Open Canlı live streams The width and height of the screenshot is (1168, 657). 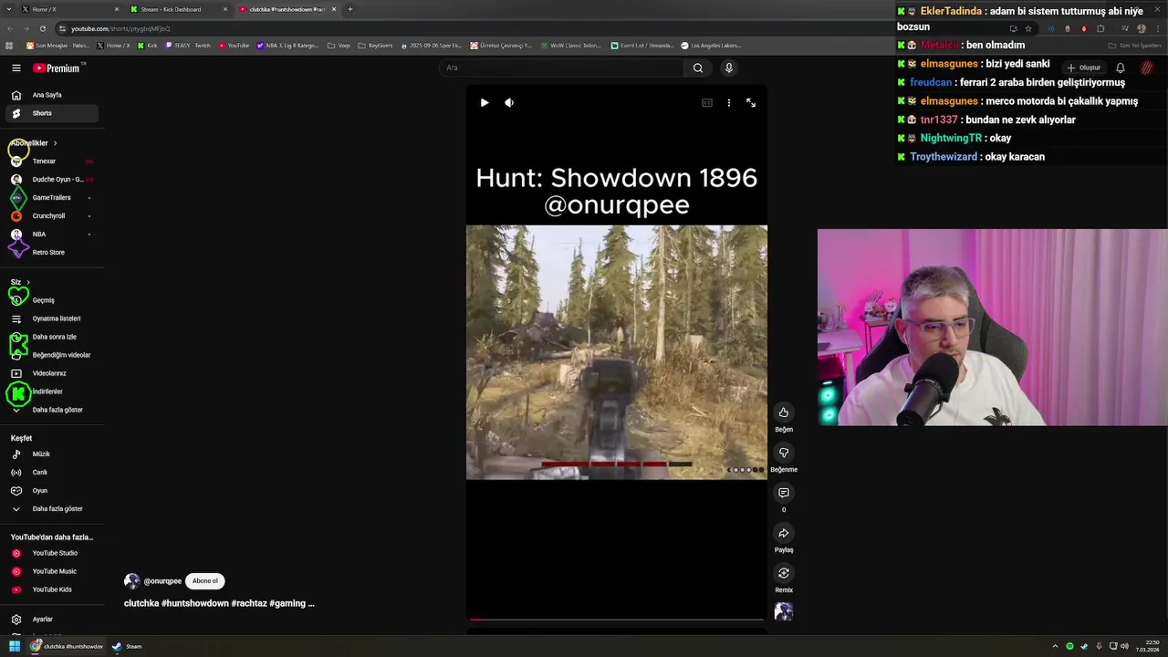coord(51,473)
